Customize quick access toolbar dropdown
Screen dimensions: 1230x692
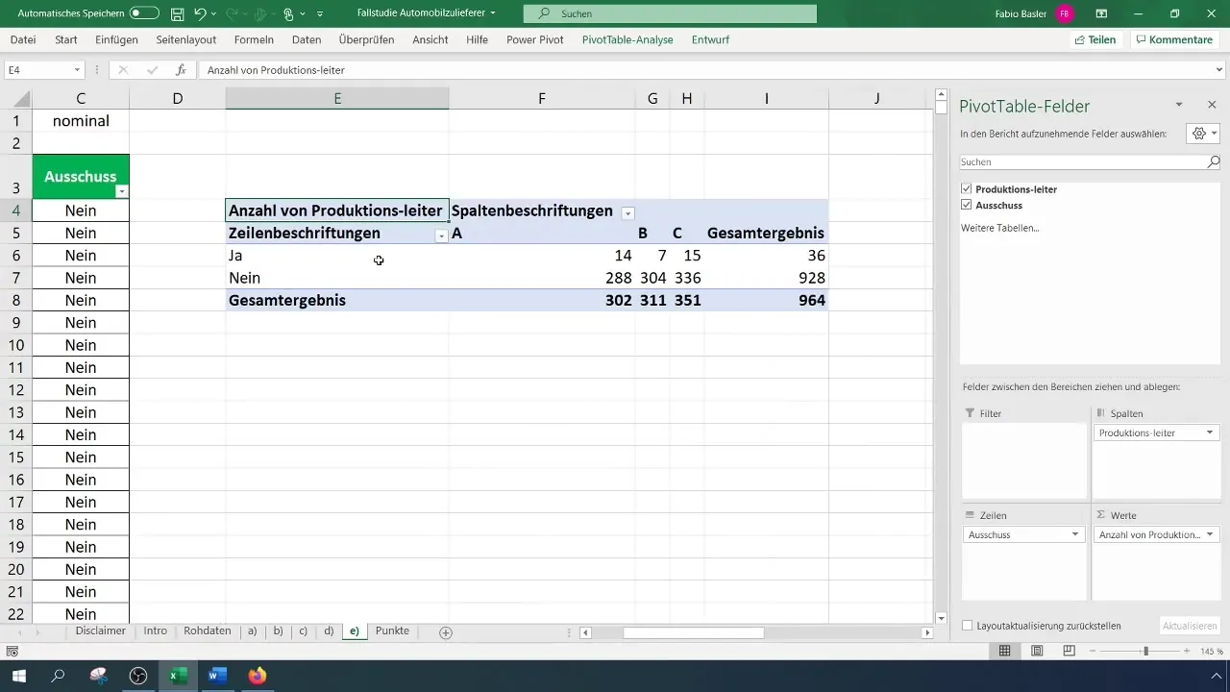(x=320, y=14)
